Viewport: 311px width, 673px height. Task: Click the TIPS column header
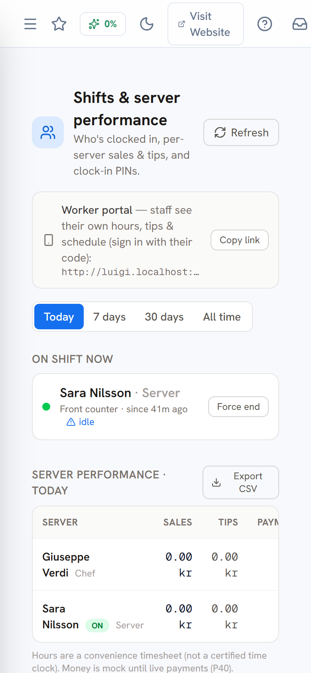pos(228,522)
